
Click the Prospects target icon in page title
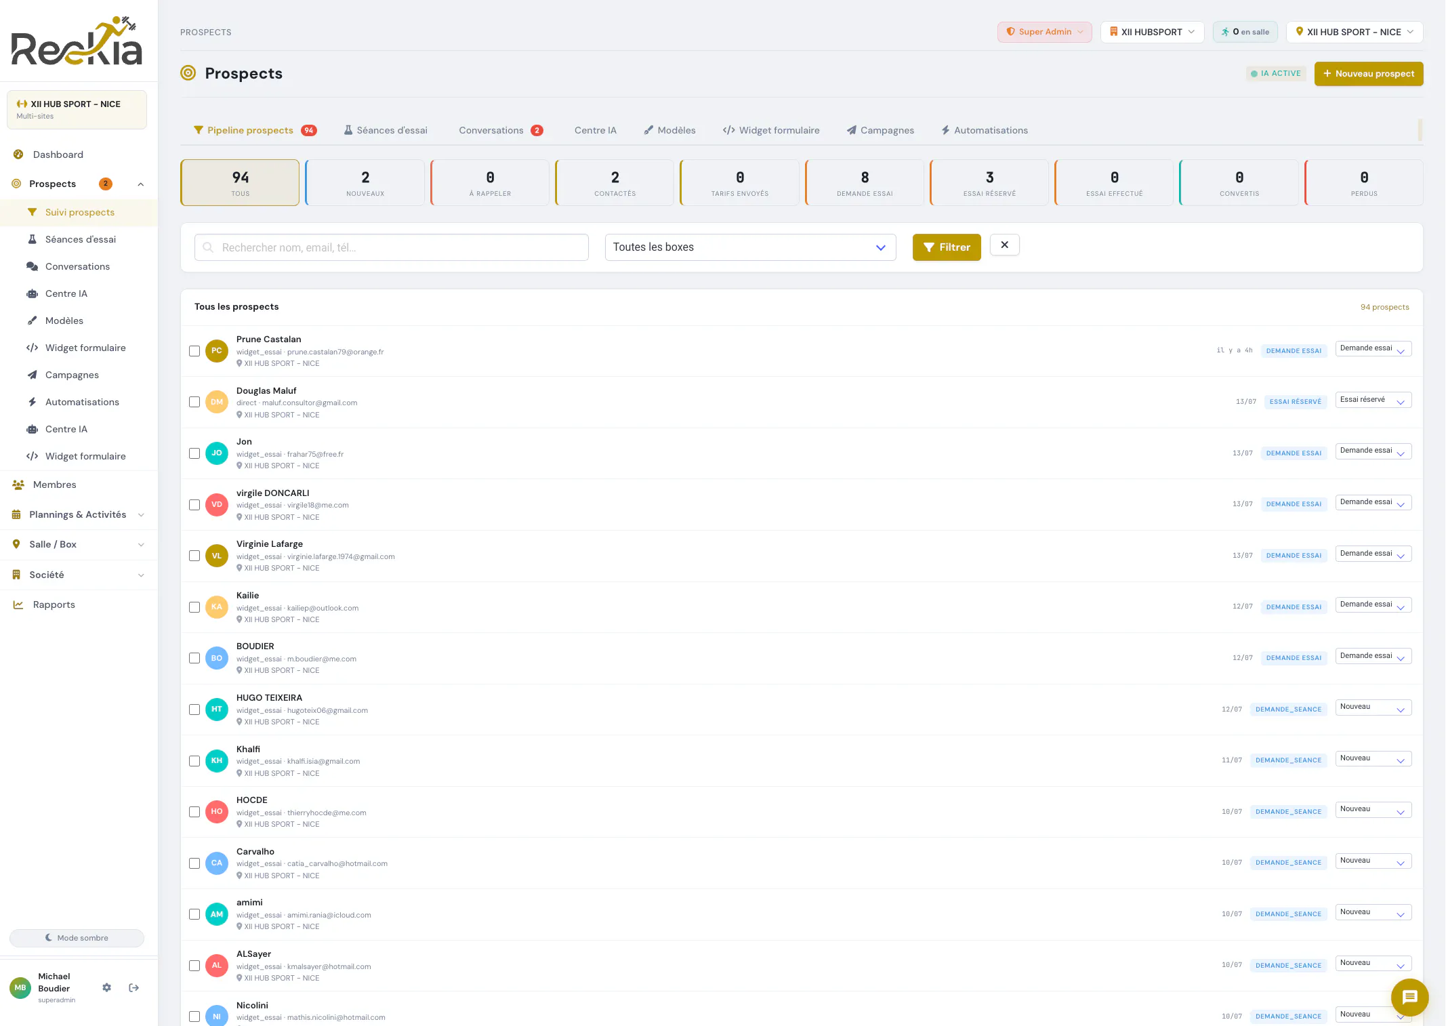pos(188,73)
